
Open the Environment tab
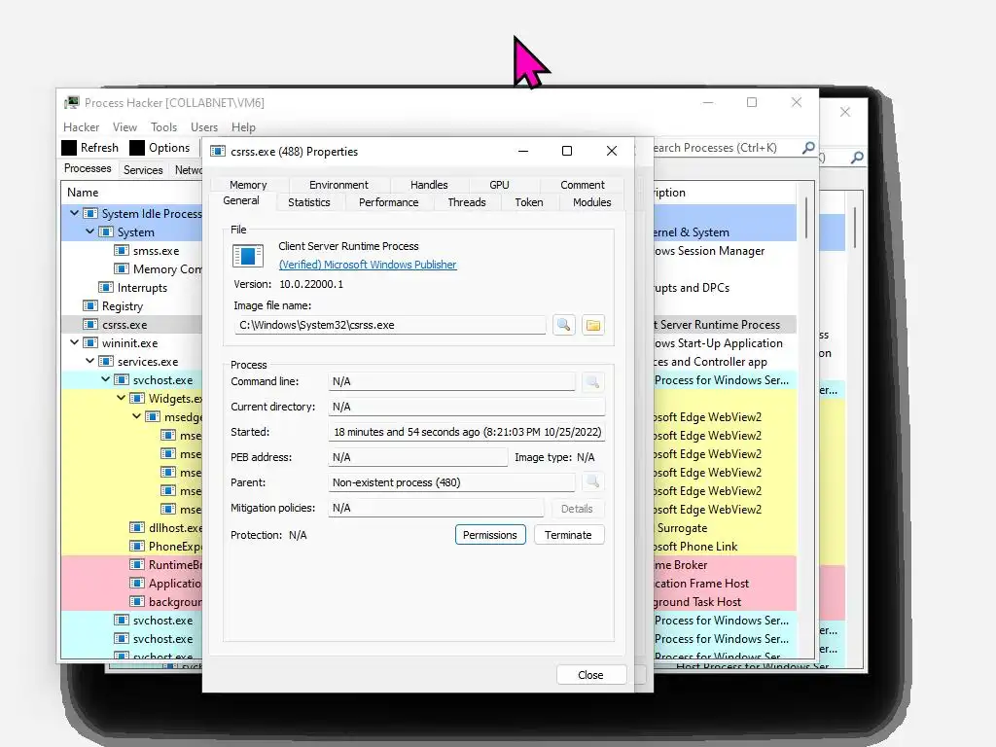coord(338,185)
